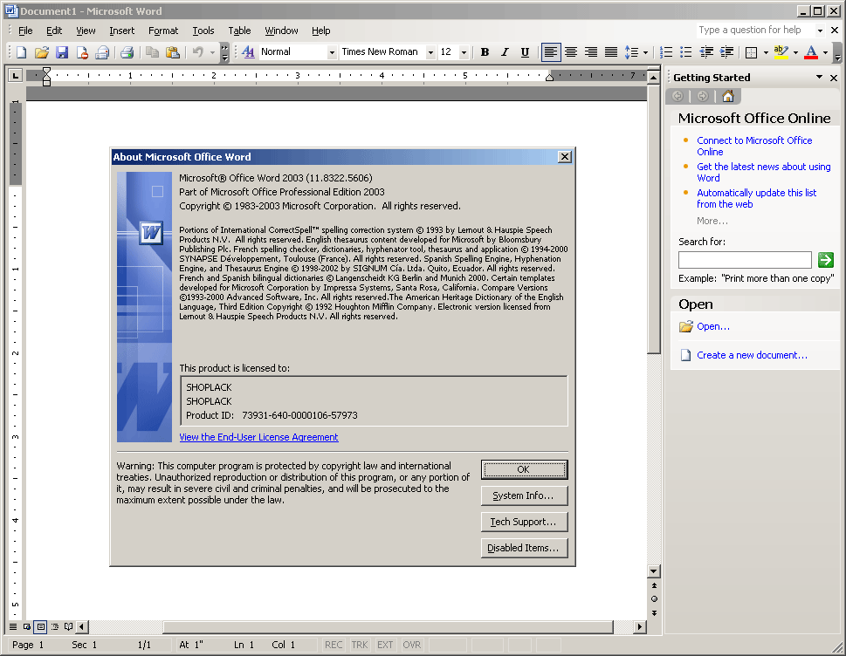
Task: Open the Style dropdown showing Normal
Action: pyautogui.click(x=332, y=52)
